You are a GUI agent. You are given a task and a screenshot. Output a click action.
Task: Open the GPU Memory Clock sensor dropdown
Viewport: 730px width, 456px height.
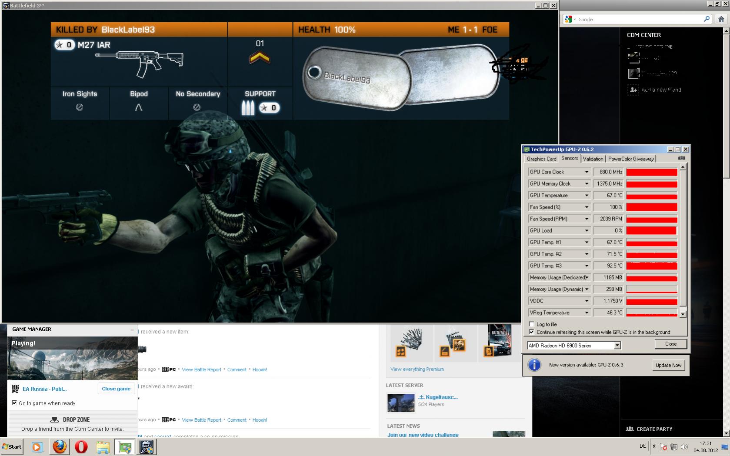pos(587,184)
